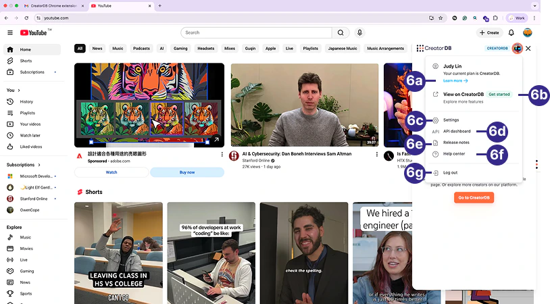Click inside the YouTube search field
The width and height of the screenshot is (550, 304).
pyautogui.click(x=256, y=32)
